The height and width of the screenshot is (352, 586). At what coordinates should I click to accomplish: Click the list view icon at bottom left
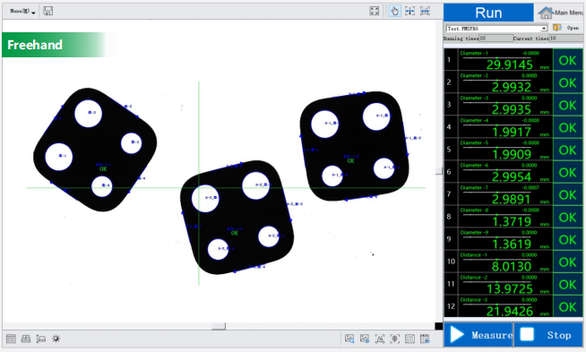click(x=11, y=339)
